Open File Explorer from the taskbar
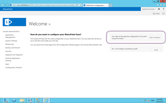The width and height of the screenshot is (166, 103). pyautogui.click(x=22, y=100)
